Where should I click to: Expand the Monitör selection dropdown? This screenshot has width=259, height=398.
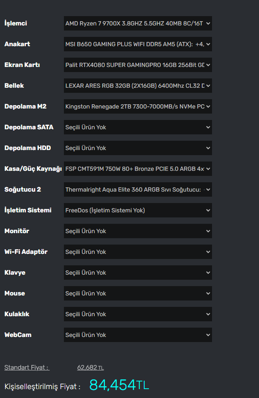point(138,231)
